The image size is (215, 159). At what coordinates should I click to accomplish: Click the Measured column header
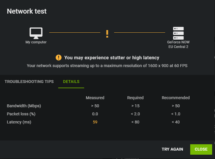pyautogui.click(x=95, y=98)
